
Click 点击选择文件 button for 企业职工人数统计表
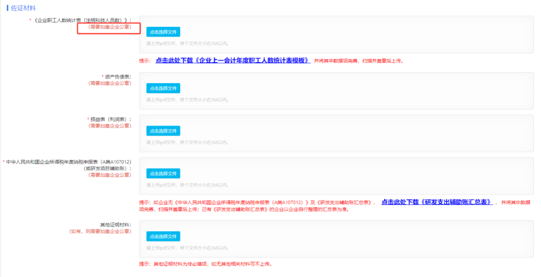(x=163, y=32)
